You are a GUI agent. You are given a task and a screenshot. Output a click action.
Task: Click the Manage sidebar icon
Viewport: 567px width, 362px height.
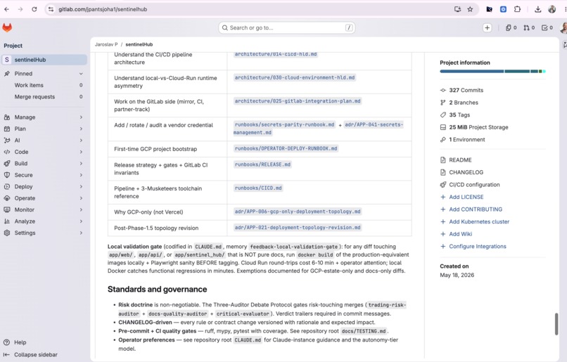point(7,117)
